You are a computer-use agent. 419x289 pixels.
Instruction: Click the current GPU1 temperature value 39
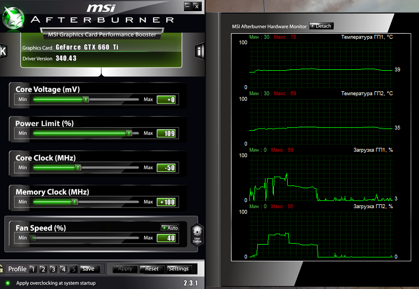click(x=397, y=70)
